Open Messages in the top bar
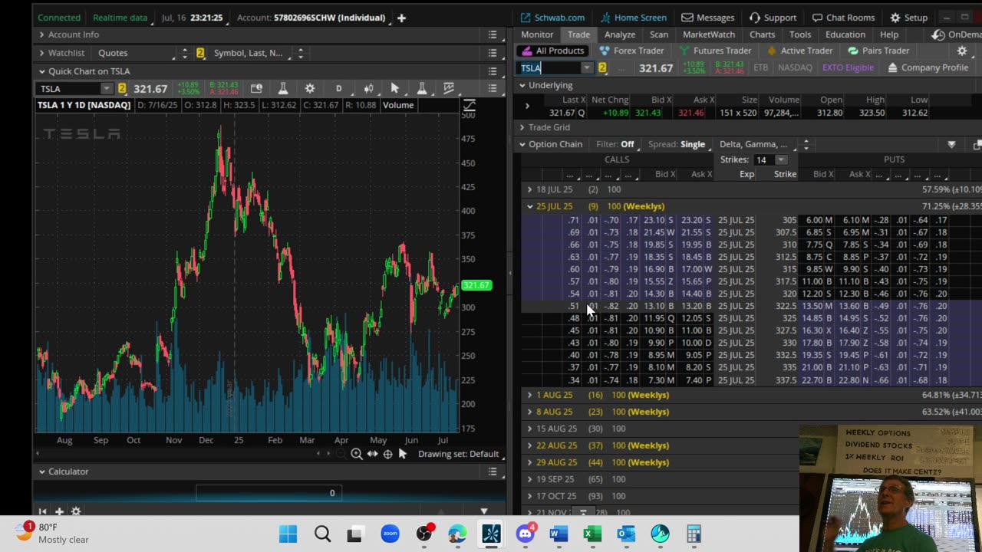The image size is (982, 552). click(x=707, y=18)
